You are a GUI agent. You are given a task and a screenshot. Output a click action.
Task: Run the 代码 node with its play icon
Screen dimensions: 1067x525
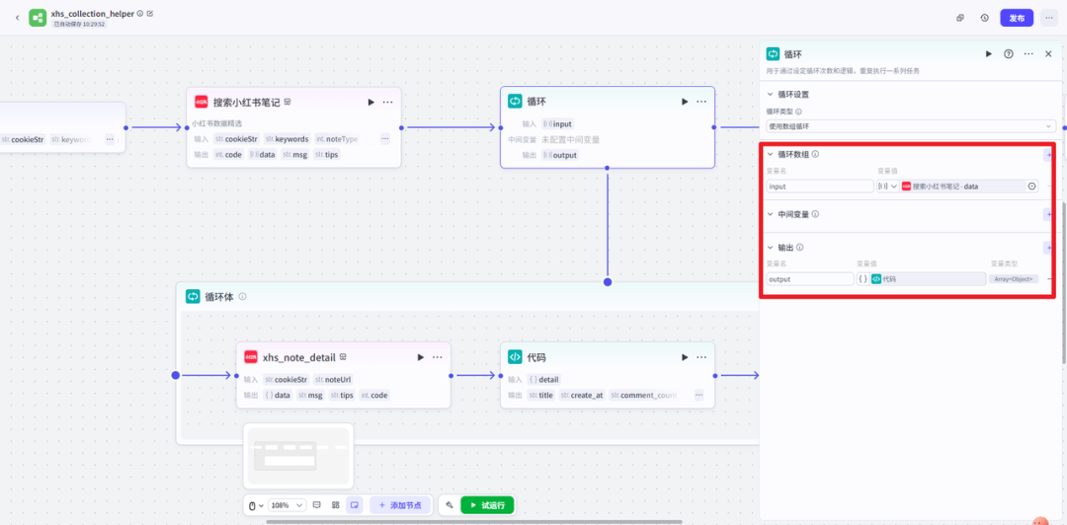pyautogui.click(x=685, y=357)
